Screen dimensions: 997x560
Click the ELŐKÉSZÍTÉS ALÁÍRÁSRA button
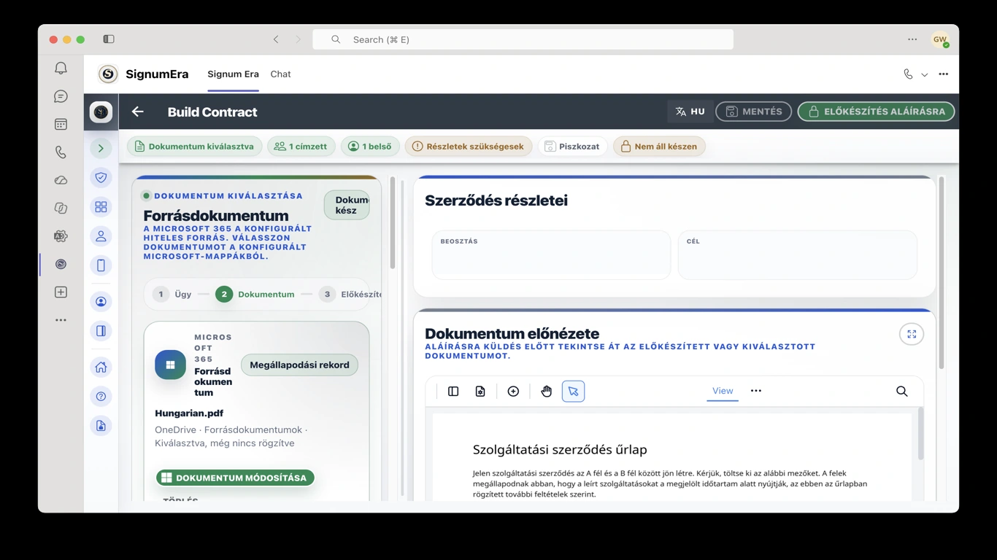[x=876, y=112]
